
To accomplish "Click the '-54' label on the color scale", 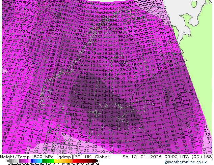I will click(x=11, y=164).
